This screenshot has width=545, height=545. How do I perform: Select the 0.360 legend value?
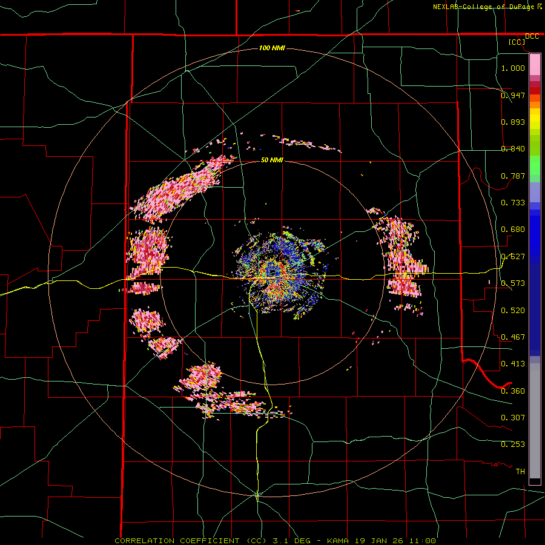tap(513, 391)
